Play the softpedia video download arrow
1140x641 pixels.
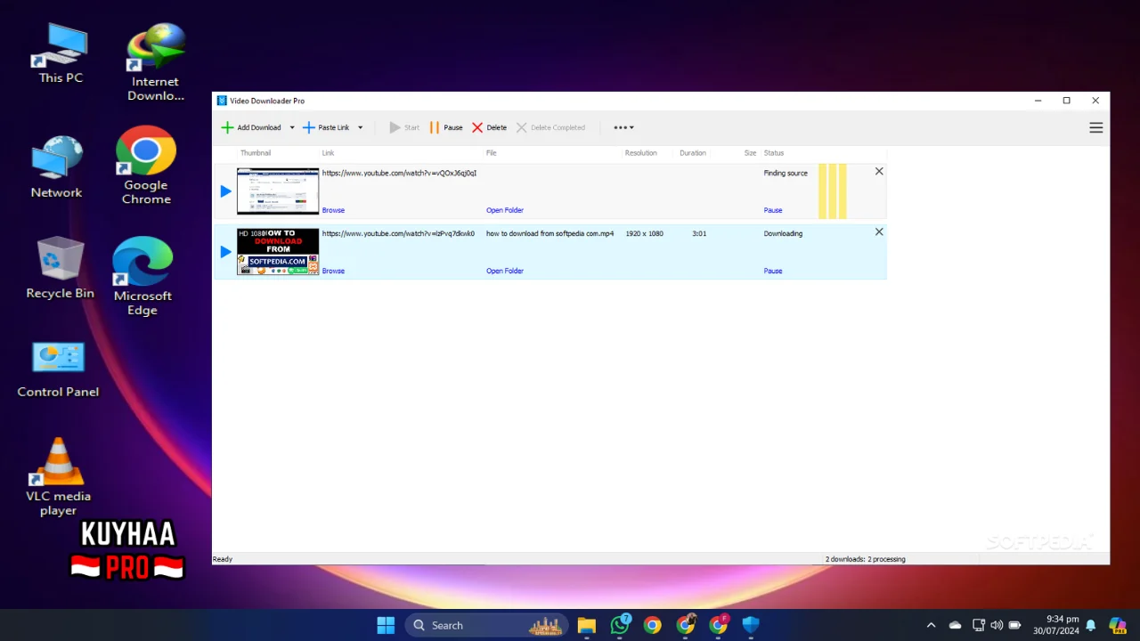tap(225, 251)
